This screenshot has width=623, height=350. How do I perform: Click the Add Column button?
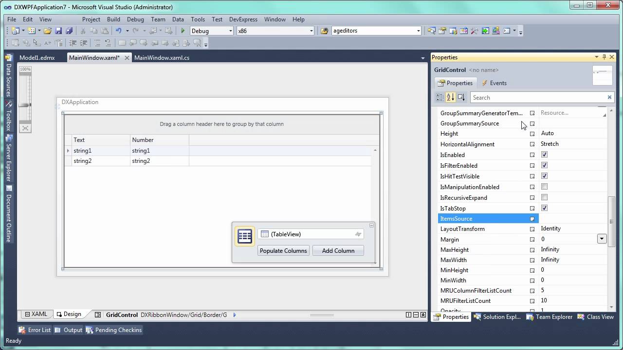(338, 251)
